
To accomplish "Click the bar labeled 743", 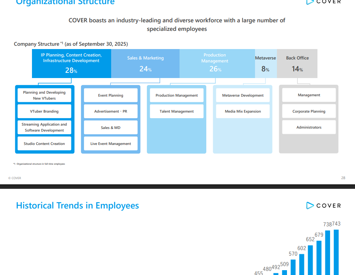I will (x=336, y=252).
